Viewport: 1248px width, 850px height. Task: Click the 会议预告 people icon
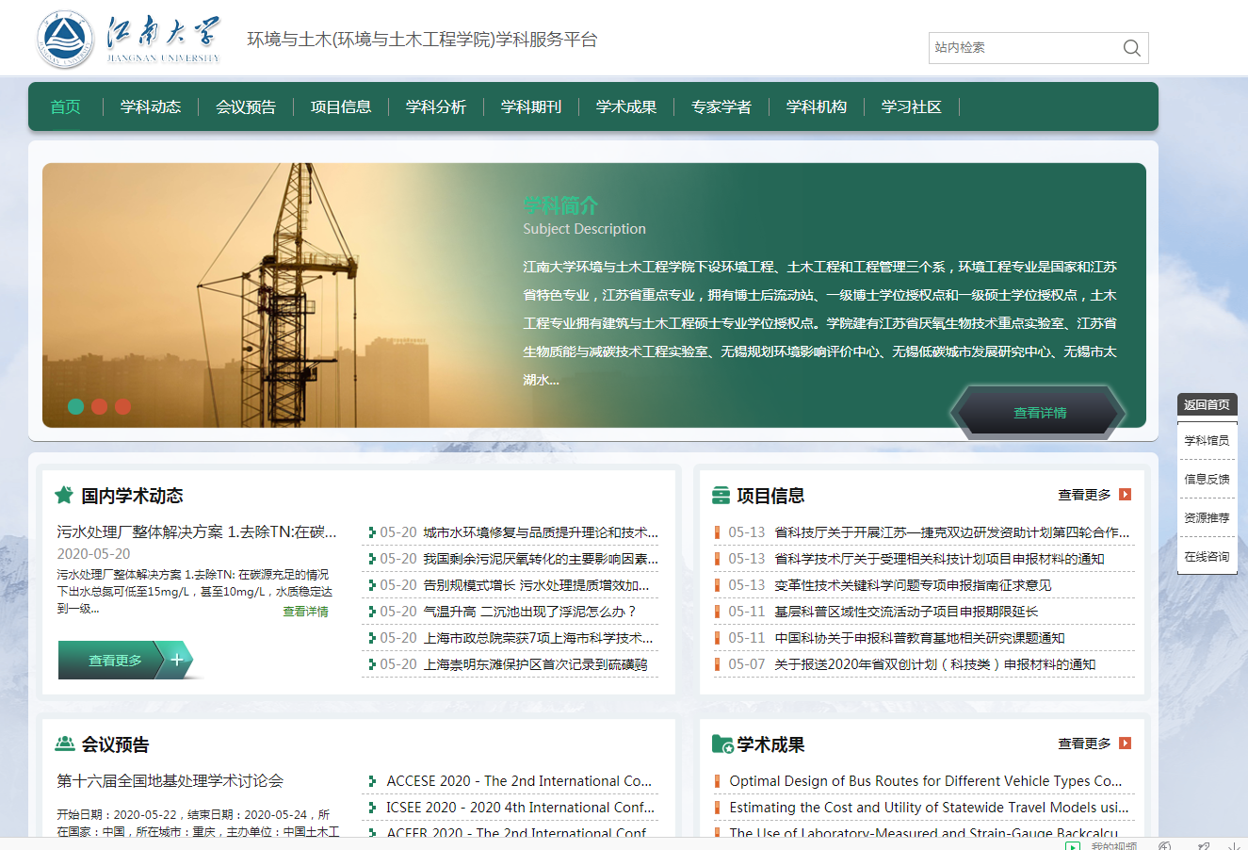click(65, 744)
